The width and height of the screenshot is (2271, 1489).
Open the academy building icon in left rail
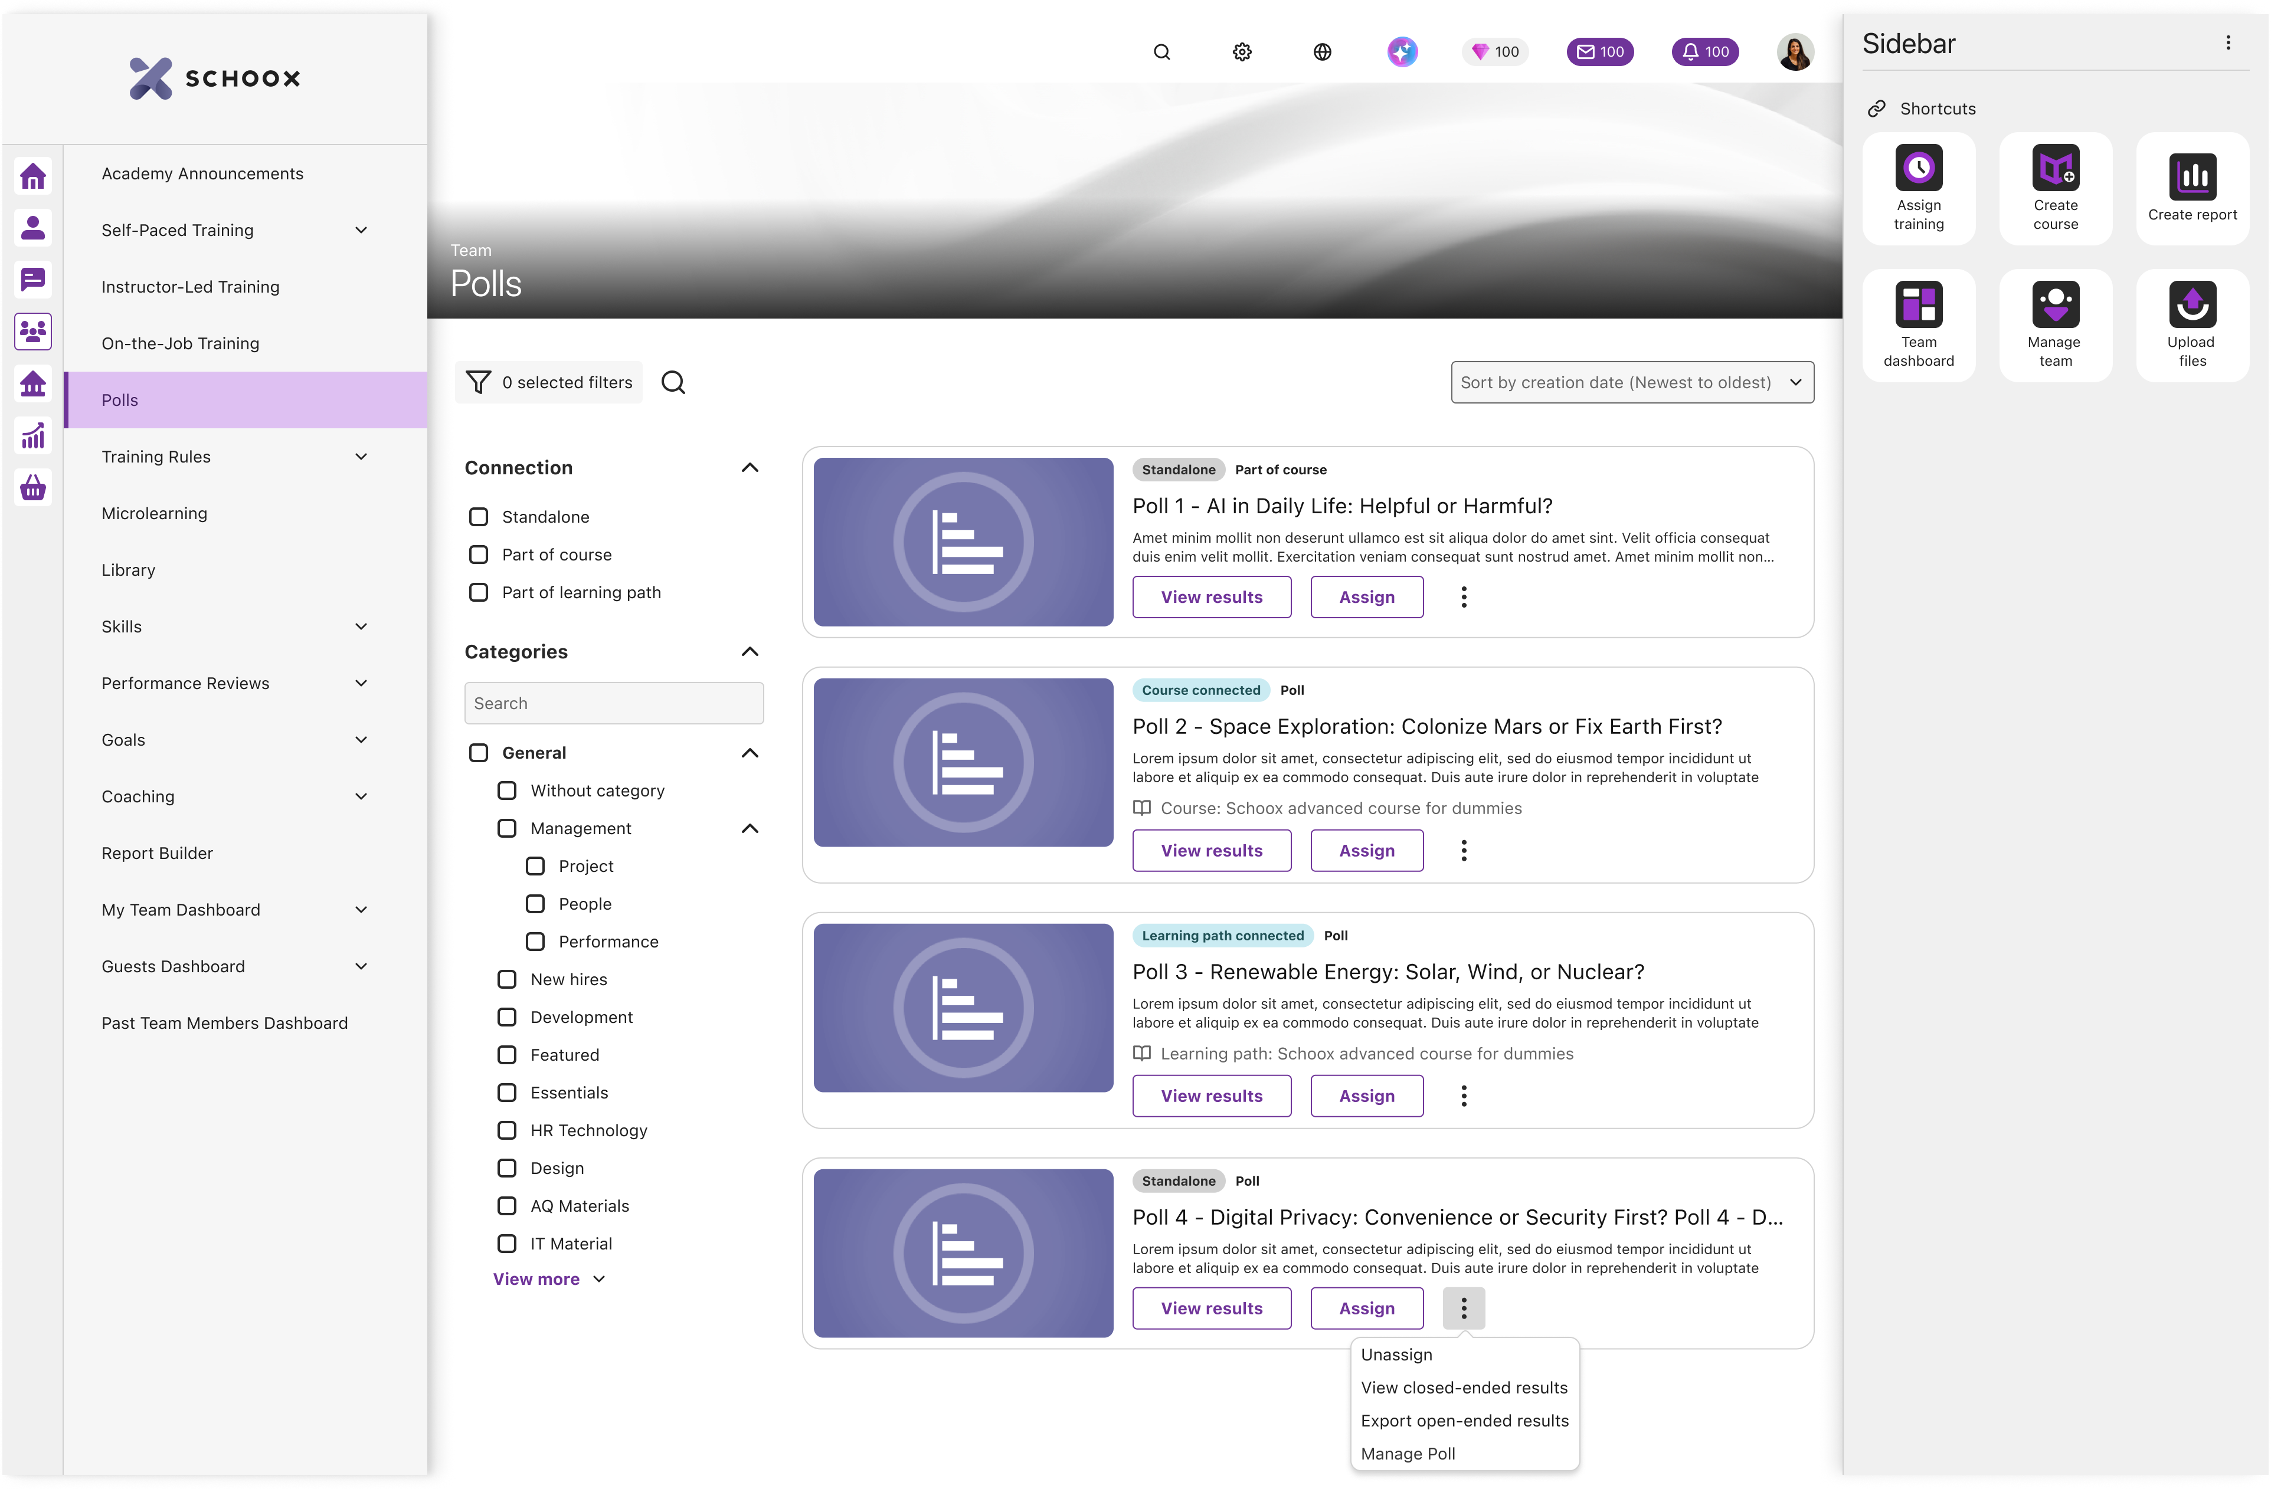34,385
